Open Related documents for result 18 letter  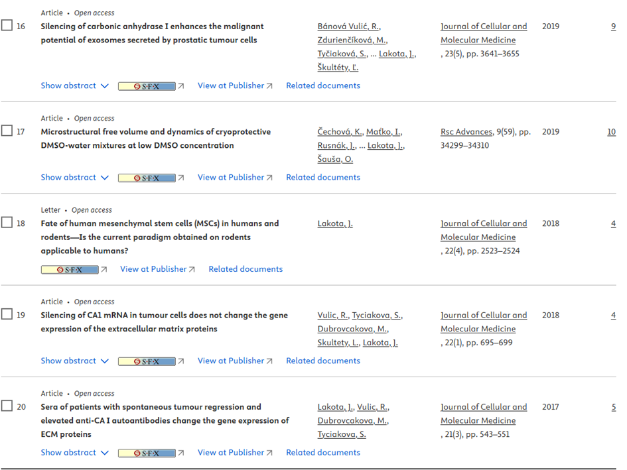pos(245,269)
